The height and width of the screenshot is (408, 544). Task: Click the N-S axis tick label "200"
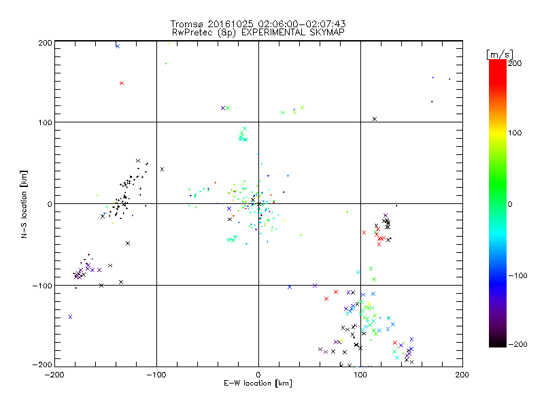click(x=45, y=43)
